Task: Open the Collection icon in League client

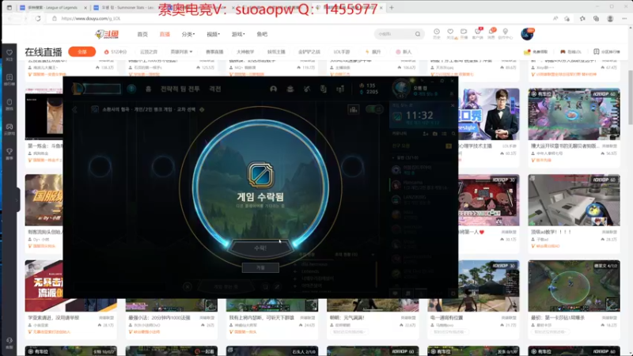Action: coord(290,89)
